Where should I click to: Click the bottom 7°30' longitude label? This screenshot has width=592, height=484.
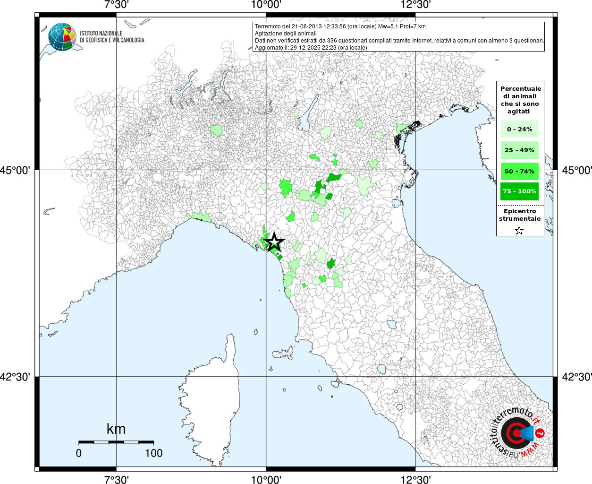(117, 479)
